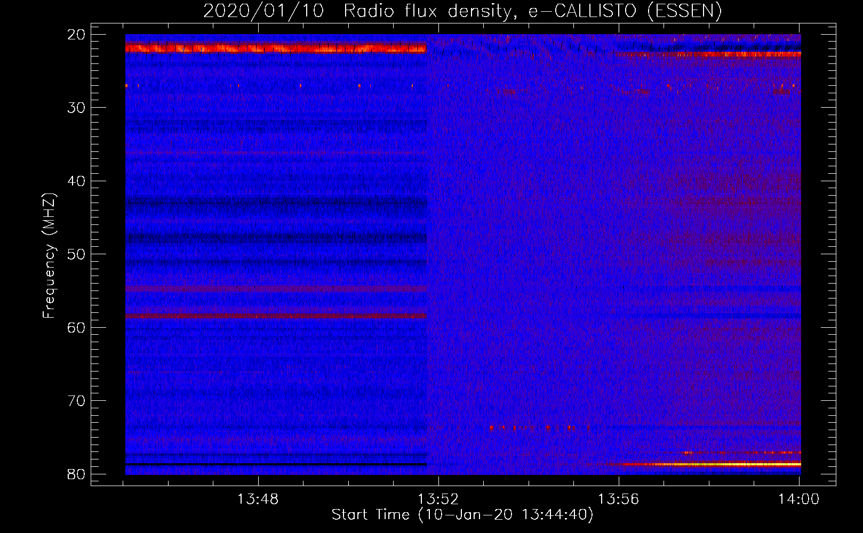Click the dark red band near 58 MHz
This screenshot has height=533, width=863.
click(276, 316)
